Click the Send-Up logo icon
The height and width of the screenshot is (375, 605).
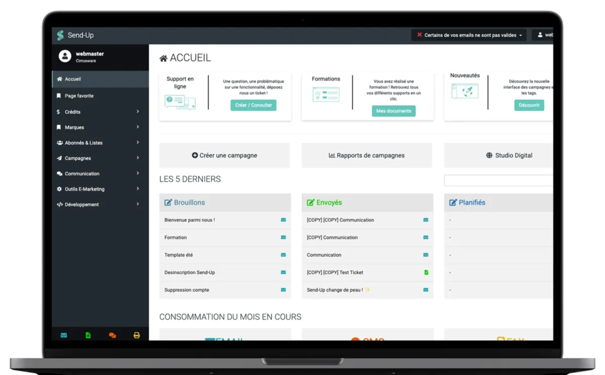pos(60,35)
